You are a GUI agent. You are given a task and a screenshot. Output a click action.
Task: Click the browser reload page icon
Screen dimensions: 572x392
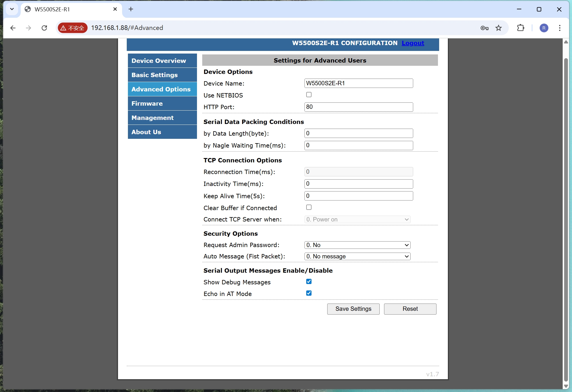tap(44, 28)
